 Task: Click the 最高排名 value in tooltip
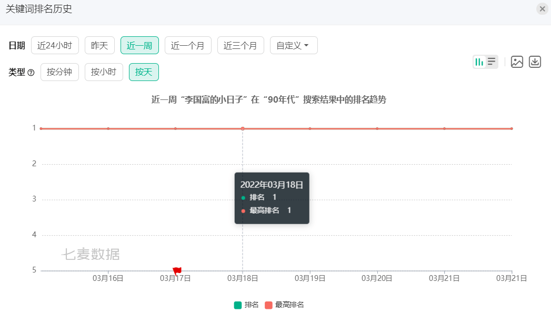point(289,210)
